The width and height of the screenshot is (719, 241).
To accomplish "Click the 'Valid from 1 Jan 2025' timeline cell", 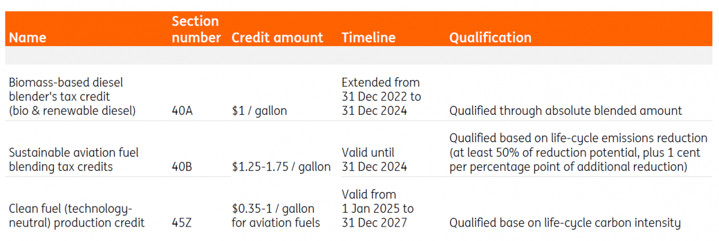I will click(x=377, y=209).
